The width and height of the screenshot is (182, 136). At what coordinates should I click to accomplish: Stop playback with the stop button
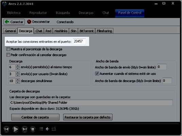coord(33,129)
